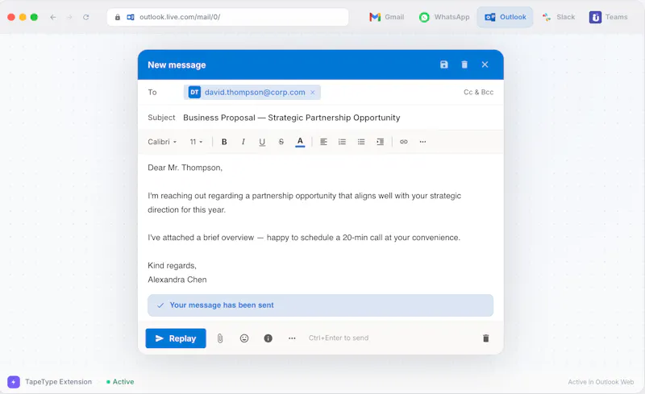
Task: Go back in browser history
Action: pos(53,17)
